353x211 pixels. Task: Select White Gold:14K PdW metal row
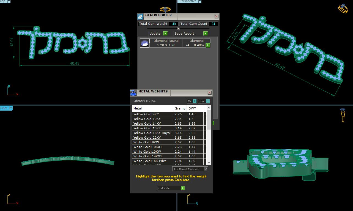point(152,161)
